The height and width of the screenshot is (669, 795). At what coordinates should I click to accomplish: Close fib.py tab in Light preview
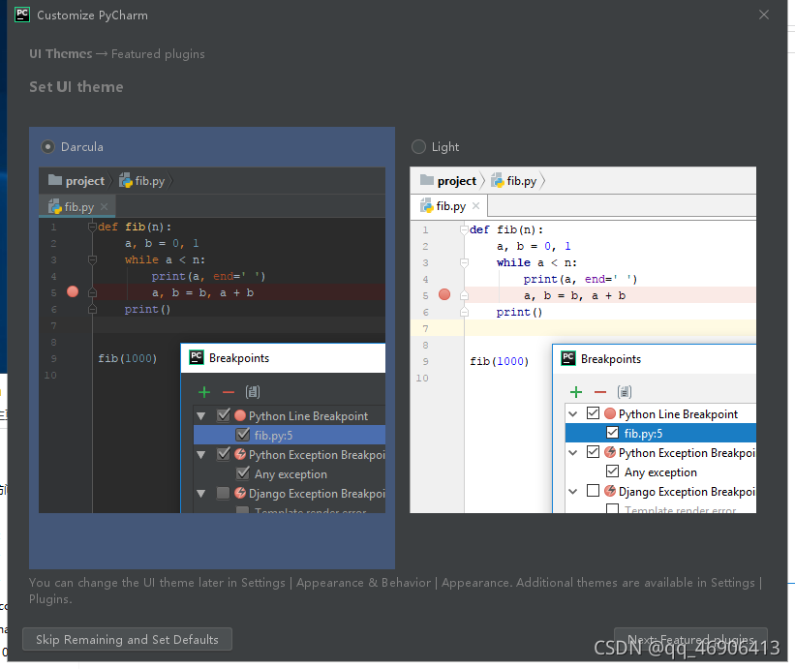(475, 206)
